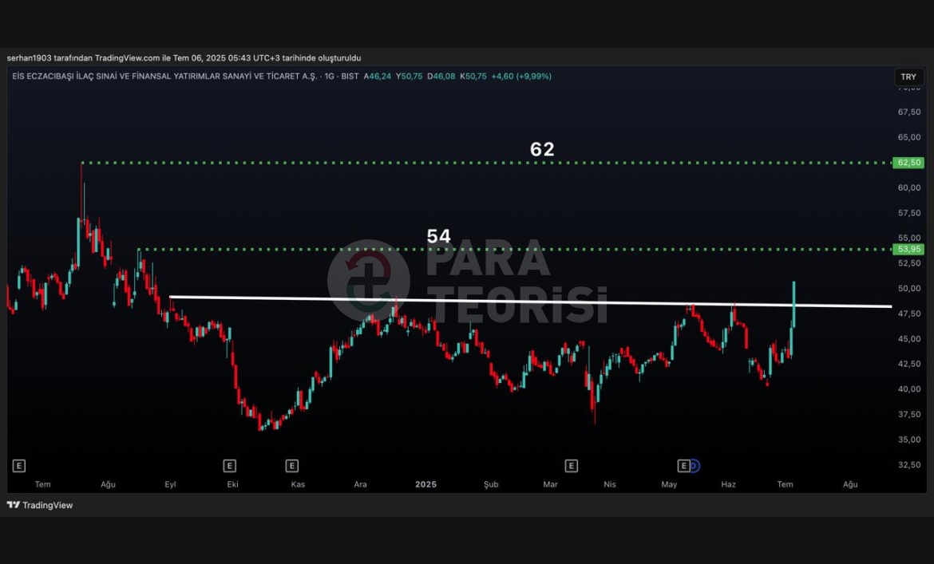Click the high value Y50,75
934x564 pixels.
tap(410, 76)
